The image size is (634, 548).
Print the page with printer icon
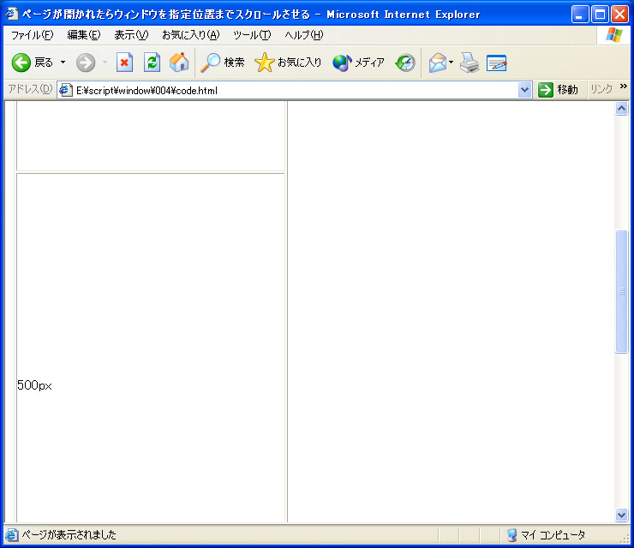[469, 63]
